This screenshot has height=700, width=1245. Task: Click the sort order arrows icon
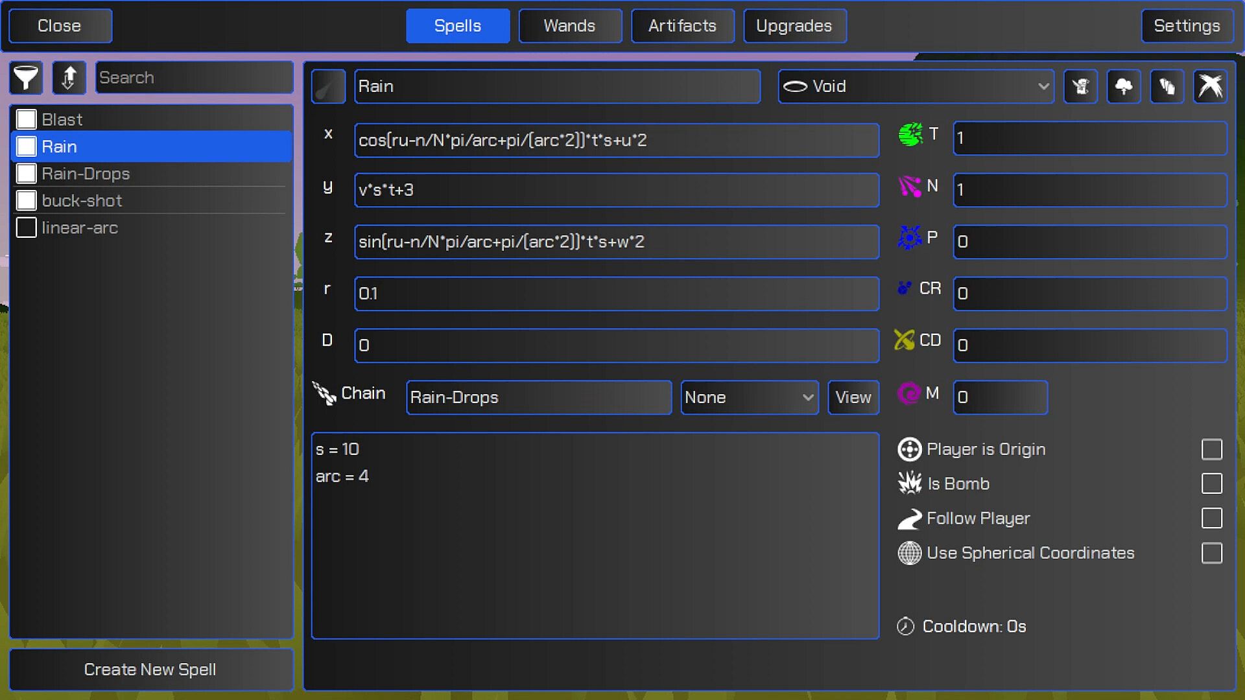point(69,78)
